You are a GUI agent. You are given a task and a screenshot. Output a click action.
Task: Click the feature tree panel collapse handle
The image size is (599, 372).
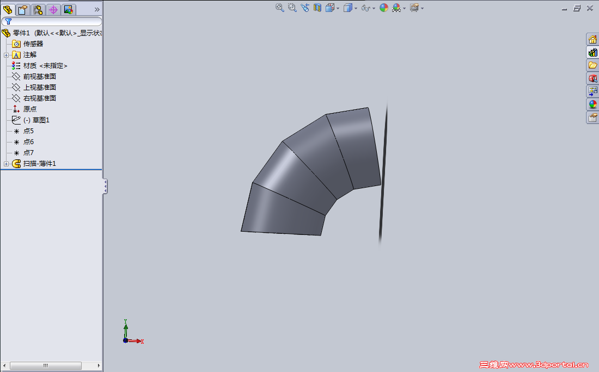pos(105,187)
